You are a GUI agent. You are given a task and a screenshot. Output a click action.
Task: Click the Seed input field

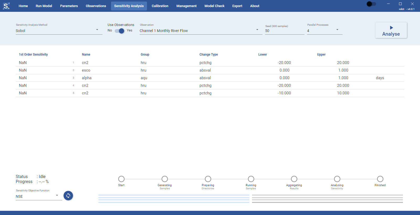pyautogui.click(x=285, y=31)
